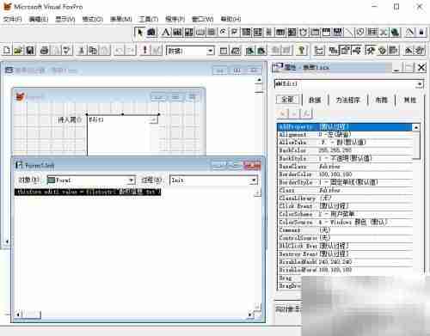Open the 窗口(W) menu
430x336 pixels.
203,19
